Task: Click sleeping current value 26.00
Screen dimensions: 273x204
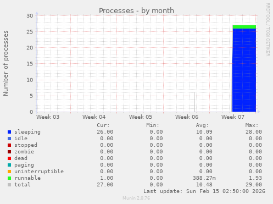Action: point(105,132)
